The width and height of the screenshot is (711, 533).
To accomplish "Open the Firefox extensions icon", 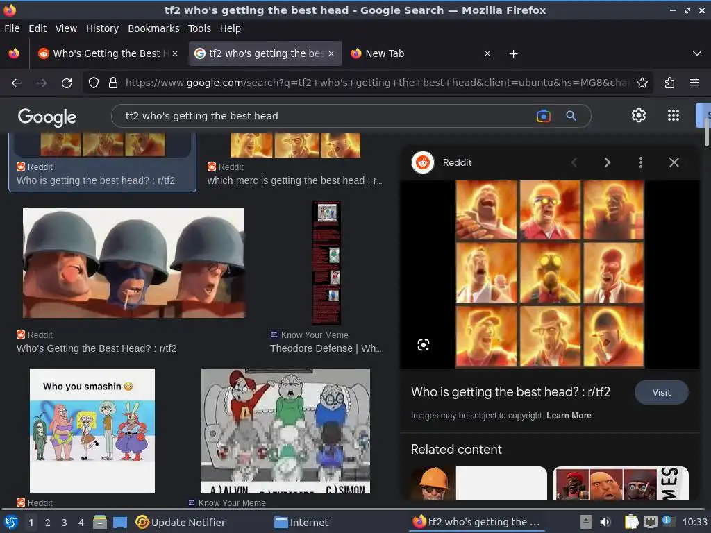I will (x=670, y=83).
